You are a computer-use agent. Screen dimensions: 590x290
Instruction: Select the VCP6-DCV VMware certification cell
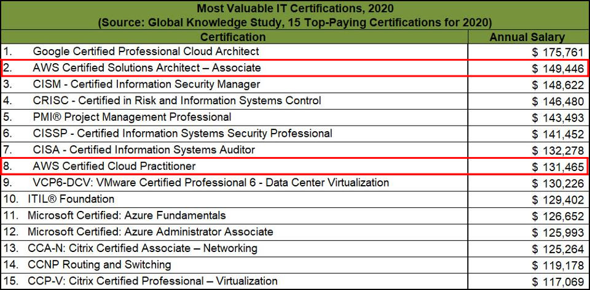[234, 183]
